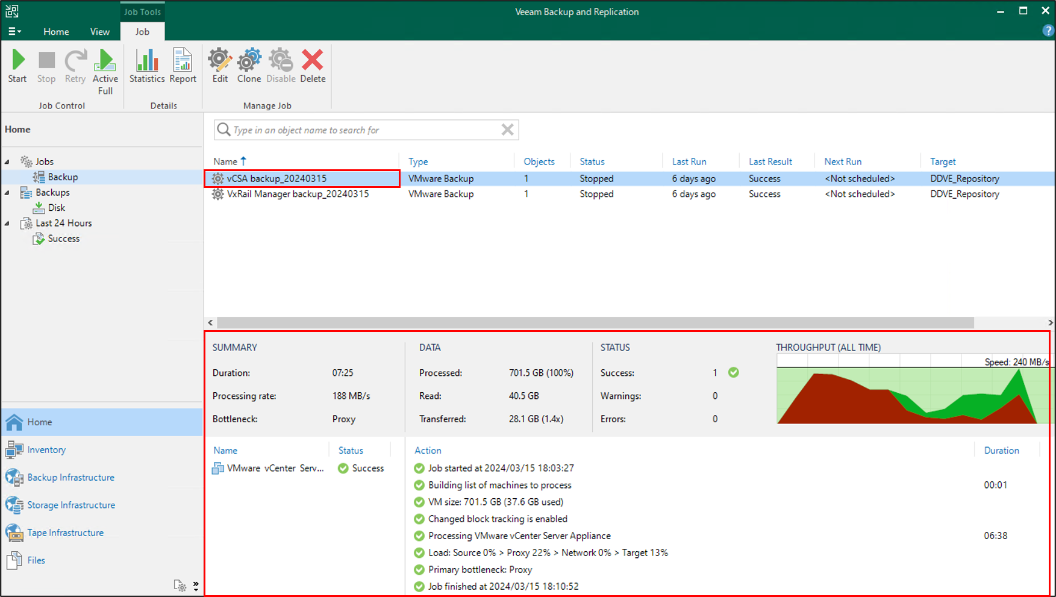Delete the selected job
The image size is (1056, 597).
point(313,66)
